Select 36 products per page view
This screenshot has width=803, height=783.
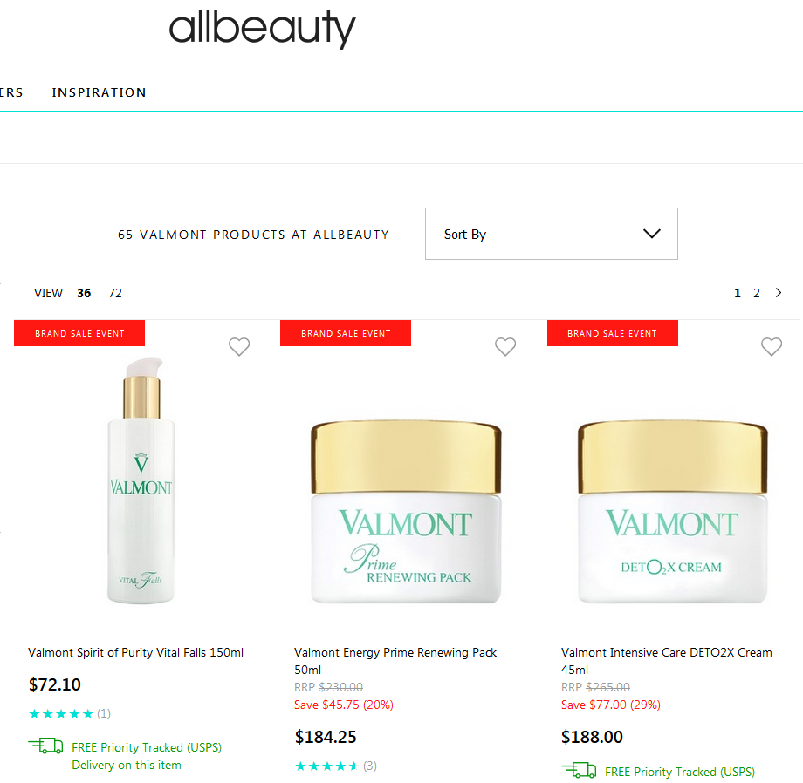point(84,293)
